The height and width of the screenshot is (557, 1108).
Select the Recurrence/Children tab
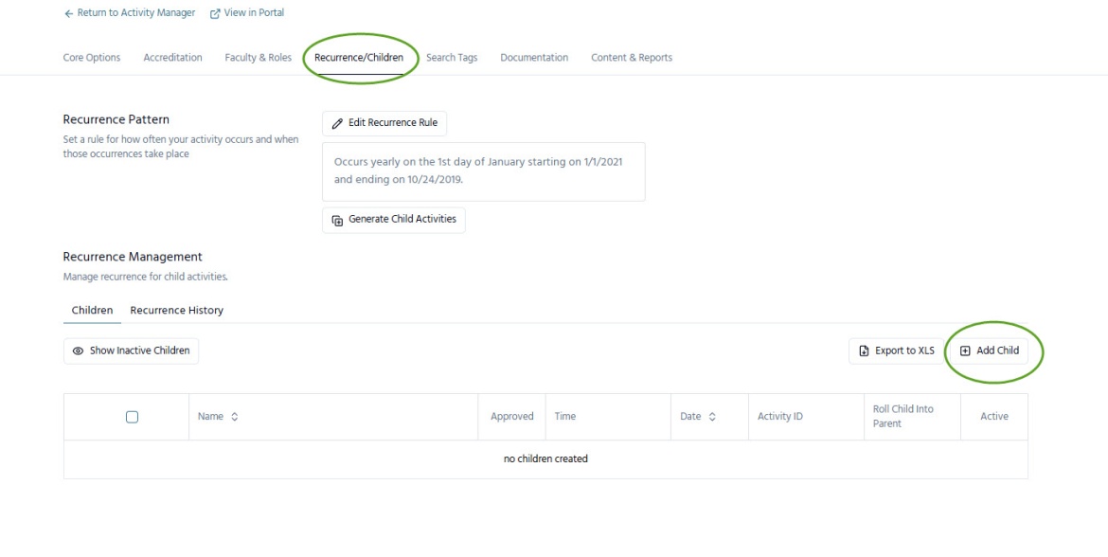359,58
